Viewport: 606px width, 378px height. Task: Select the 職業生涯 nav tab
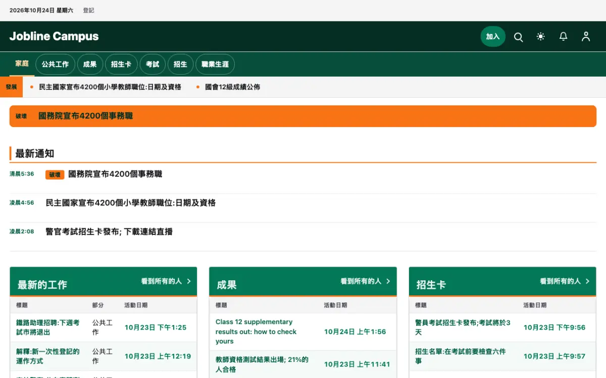point(215,65)
